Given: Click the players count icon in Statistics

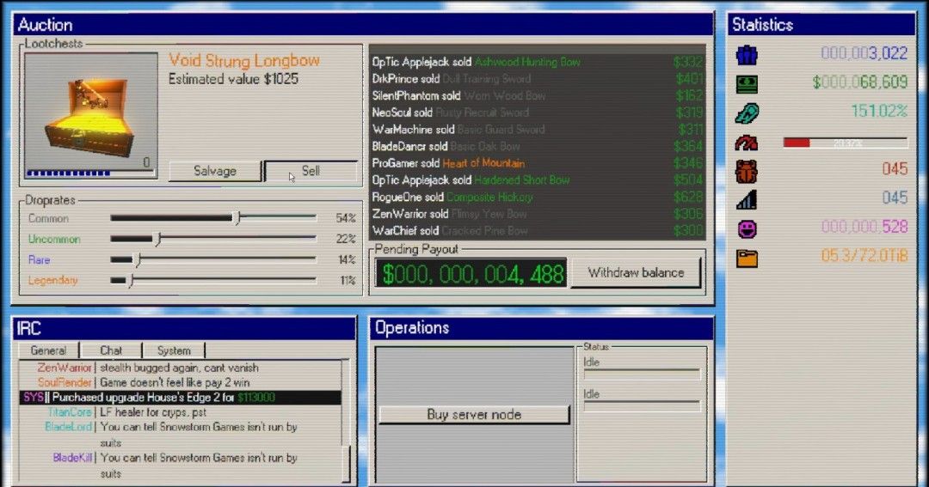Looking at the screenshot, I should click(x=747, y=55).
